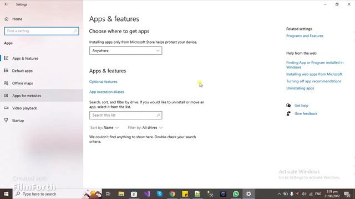Viewport: 355px width, 199px height.
Task: Click the Get help chat icon
Action: (288, 106)
